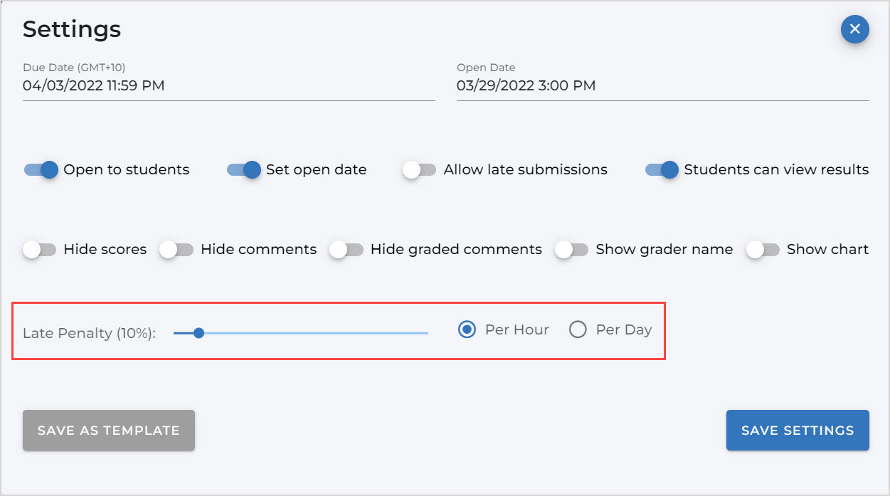Click the Late Penalty slider handle
The image size is (890, 496).
tap(199, 332)
